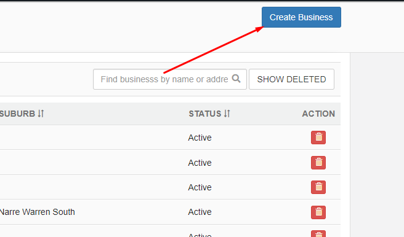The image size is (404, 237).
Task: Click Active status in the third row
Action: [200, 187]
